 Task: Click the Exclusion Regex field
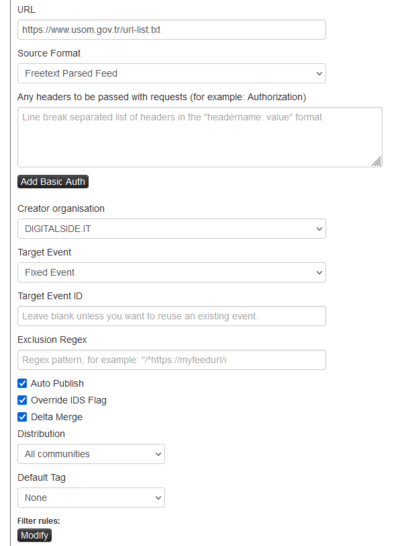[171, 360]
